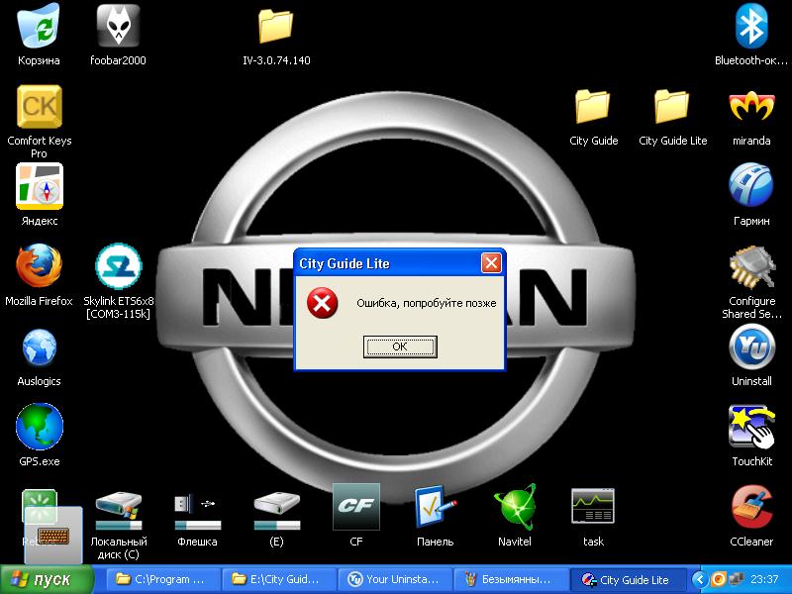Open the CCleaner desktop shortcut
This screenshot has width=792, height=594.
[x=751, y=507]
